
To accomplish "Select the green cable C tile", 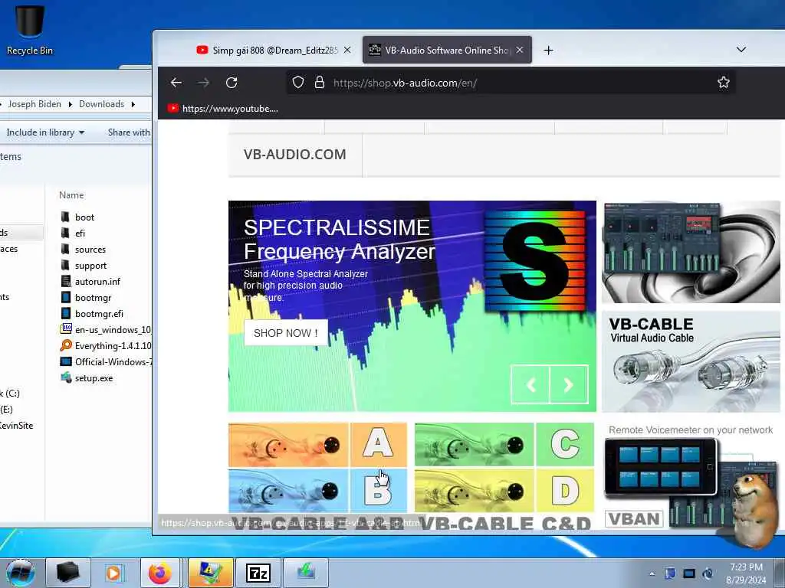I will [504, 444].
